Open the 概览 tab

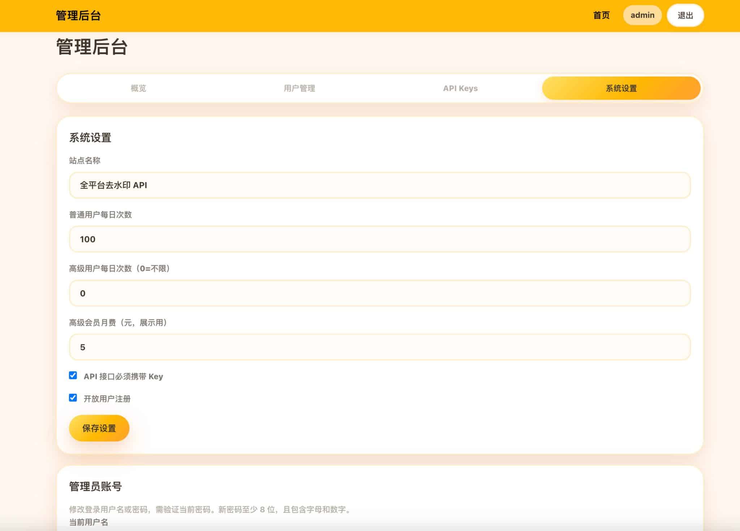138,88
